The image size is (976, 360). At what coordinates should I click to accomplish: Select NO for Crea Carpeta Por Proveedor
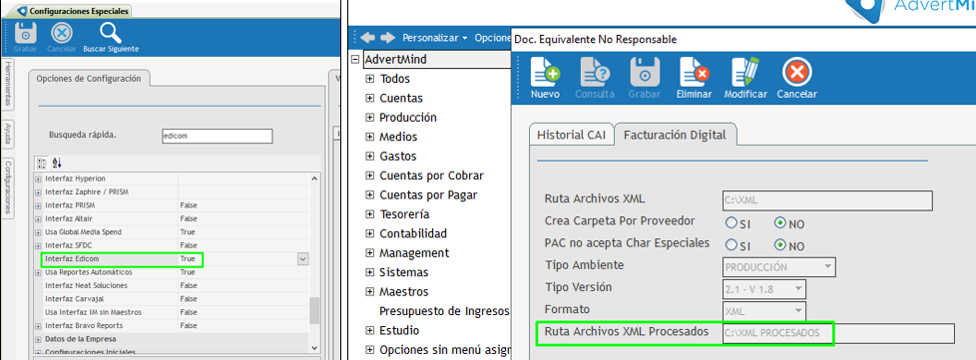[x=780, y=222]
